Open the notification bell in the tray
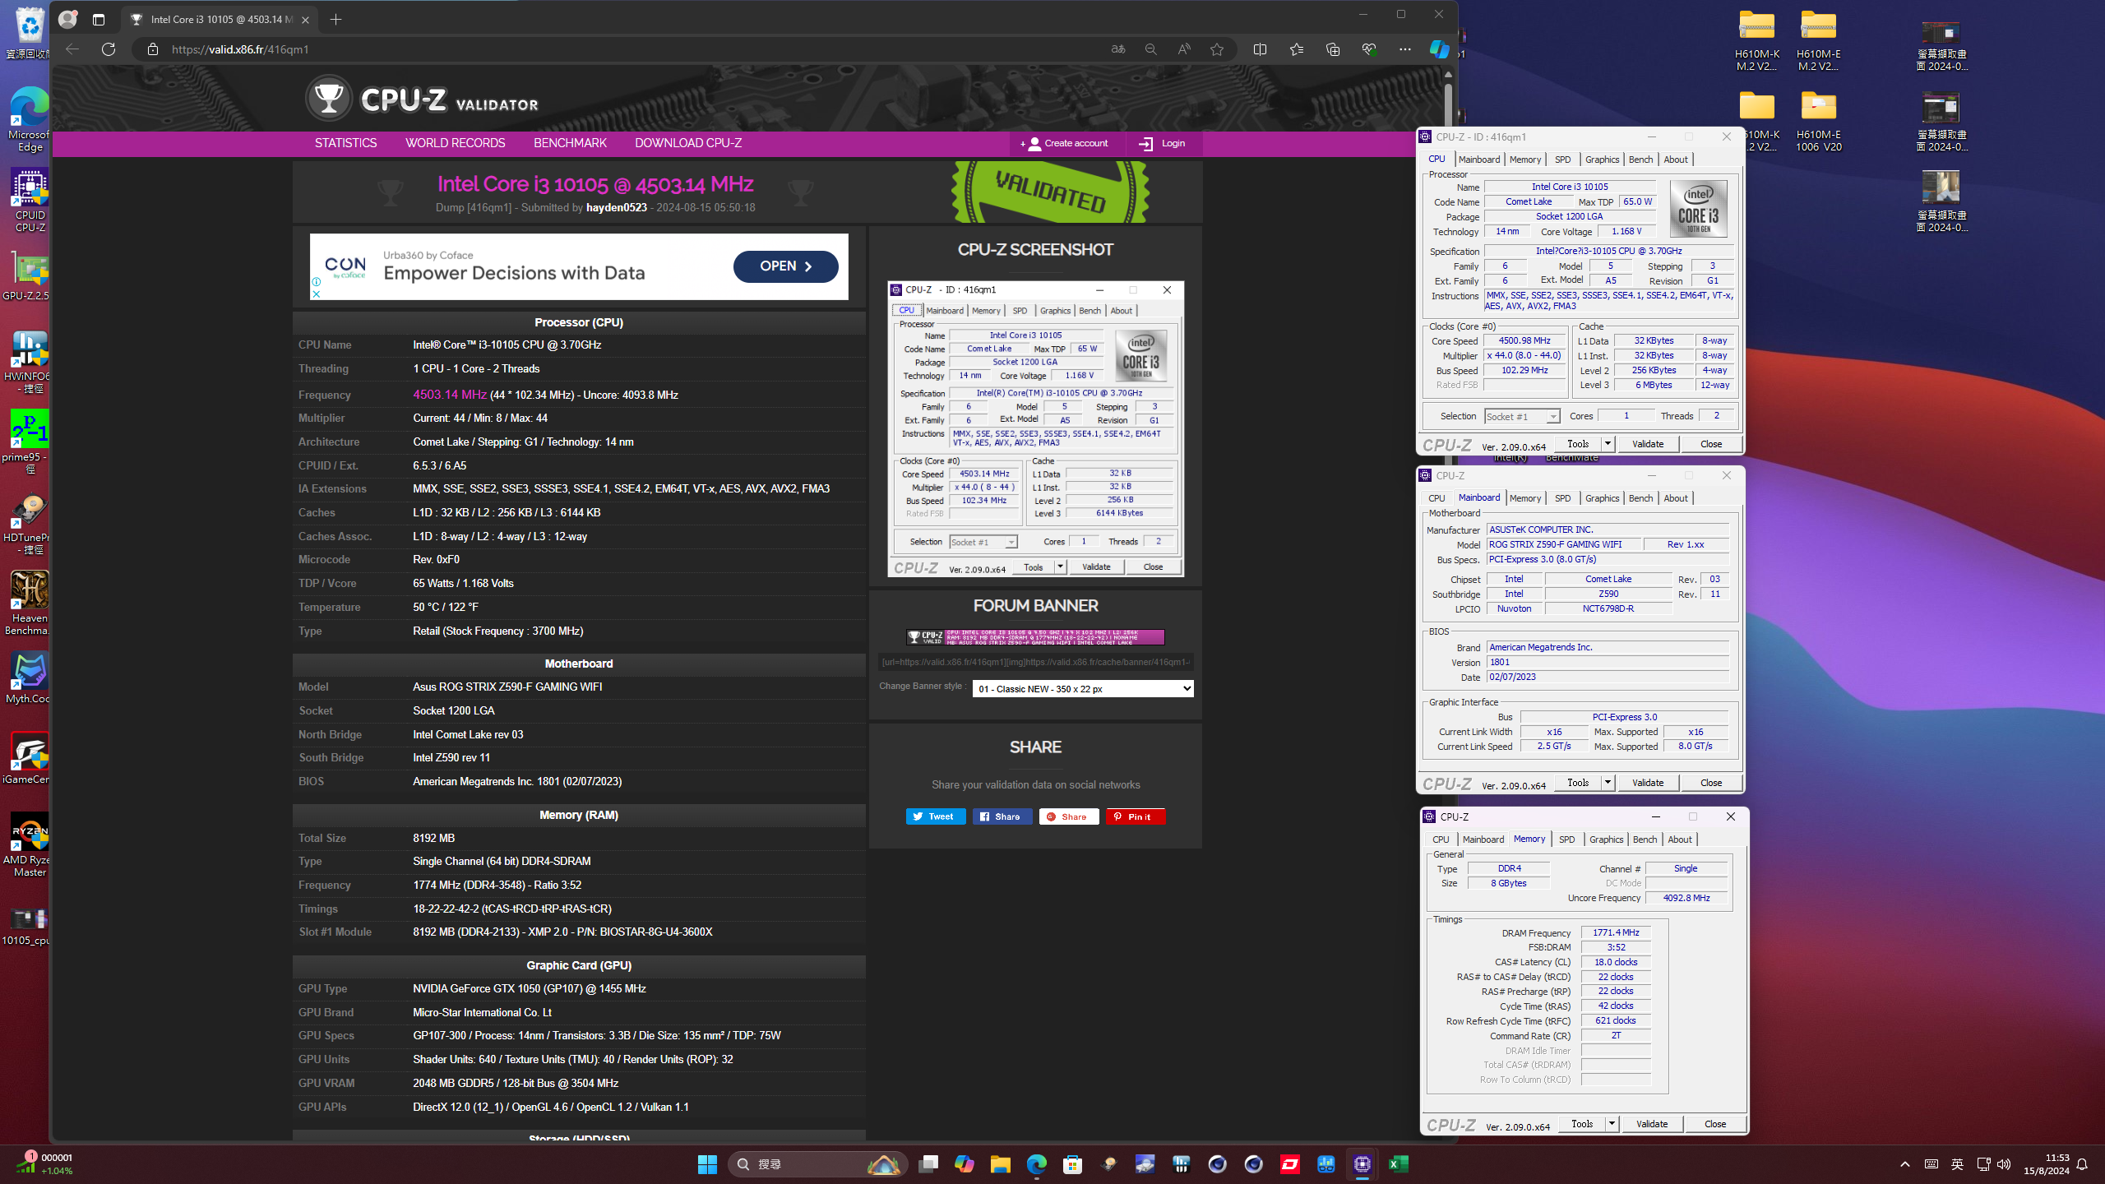The width and height of the screenshot is (2105, 1184). (2082, 1164)
